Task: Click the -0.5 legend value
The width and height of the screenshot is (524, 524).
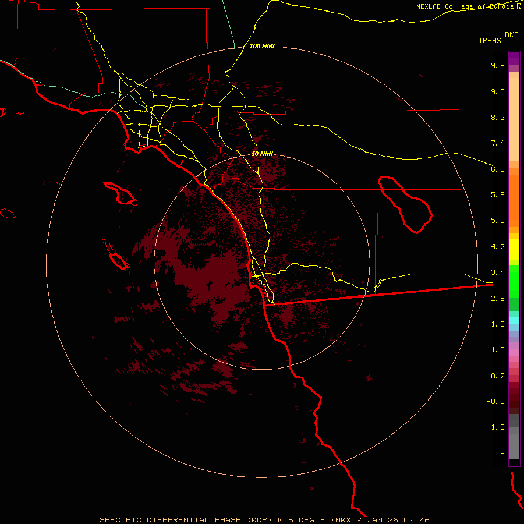Action: pos(495,402)
